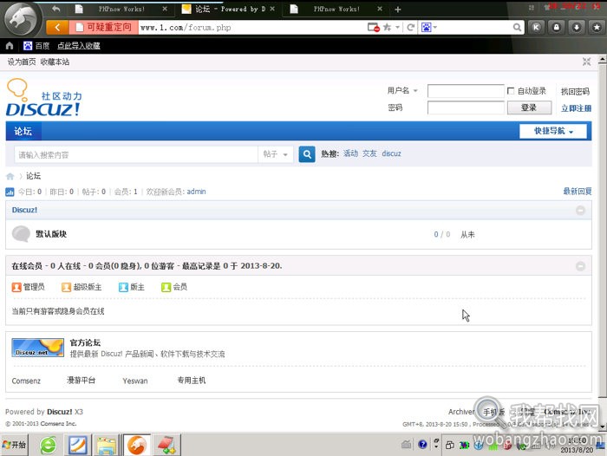Open the search type dropdown showing posts

coord(276,154)
